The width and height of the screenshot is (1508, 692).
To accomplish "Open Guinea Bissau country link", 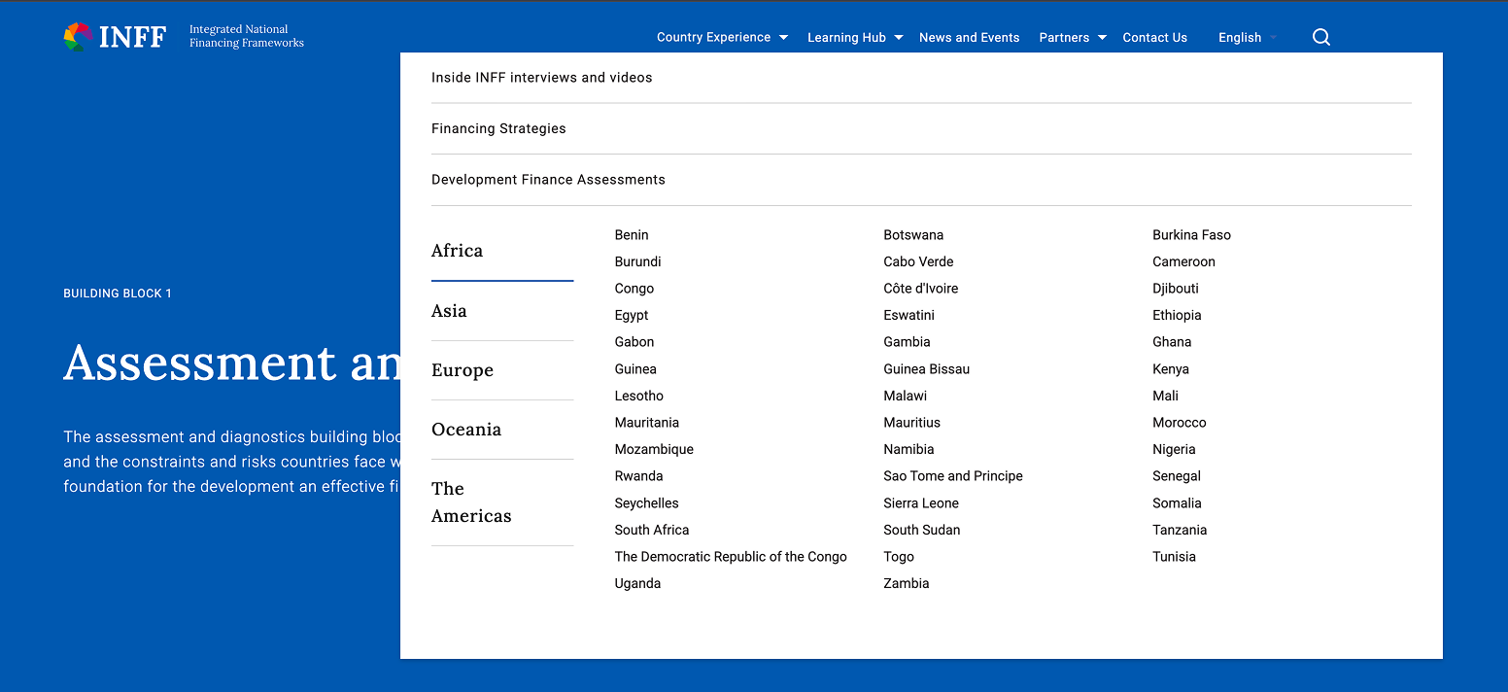I will [x=926, y=369].
